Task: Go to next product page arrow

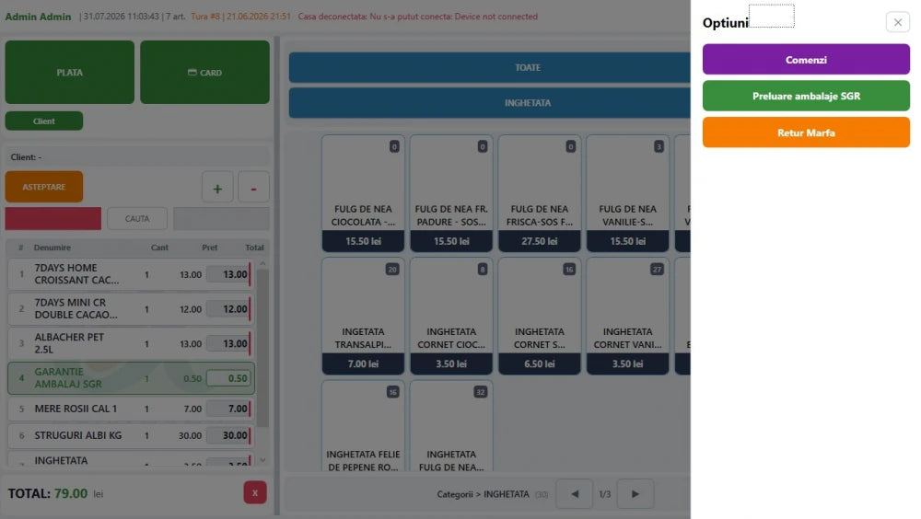Action: point(635,494)
